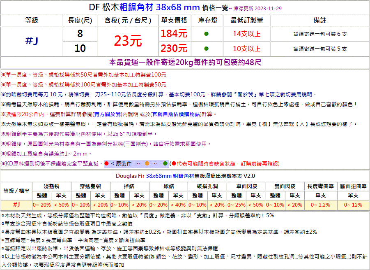Click the 粗鋸加工寬度會有誤差 note

point(46,154)
